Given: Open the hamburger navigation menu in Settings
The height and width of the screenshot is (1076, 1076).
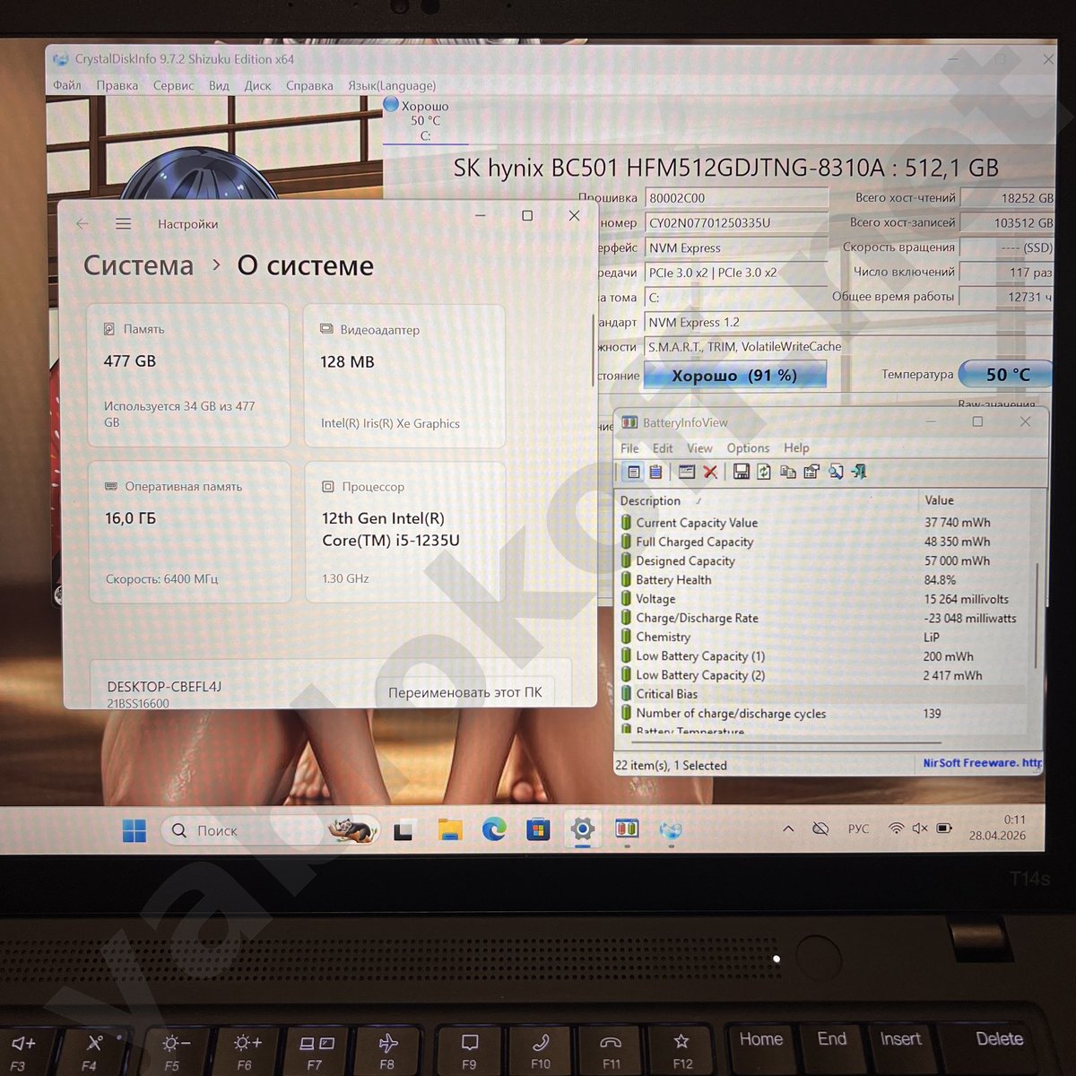Looking at the screenshot, I should tap(124, 223).
